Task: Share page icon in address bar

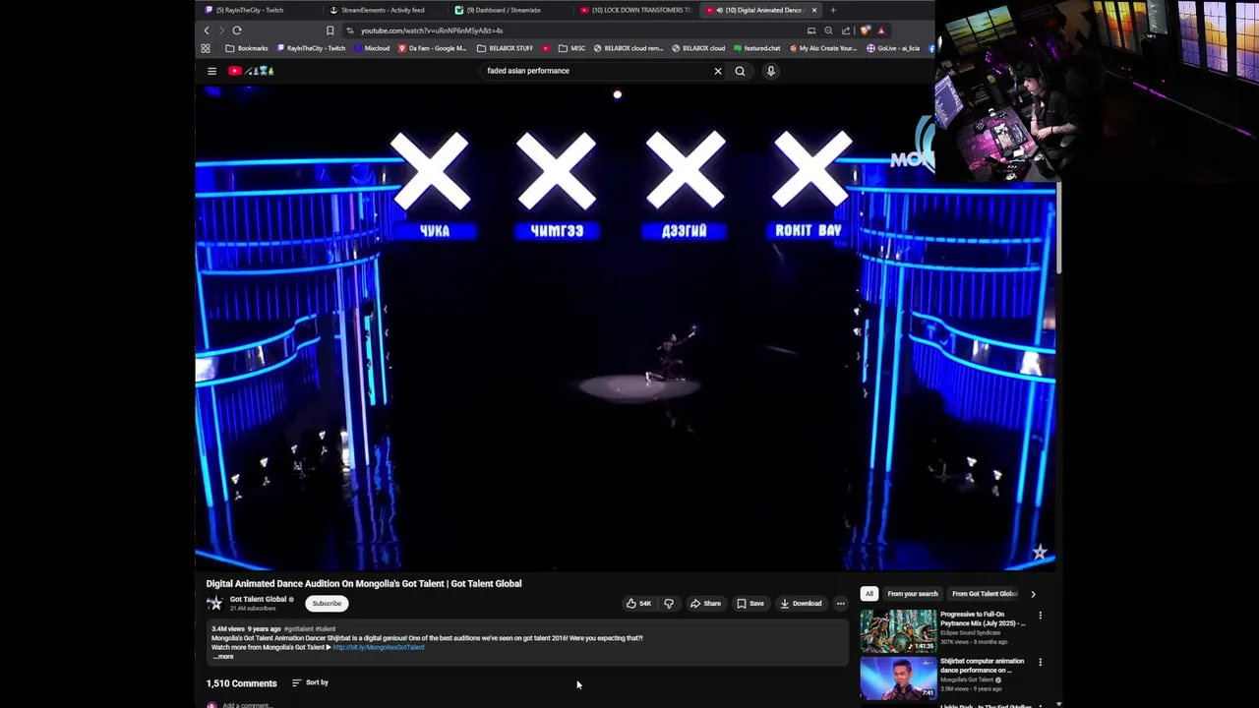Action: click(846, 30)
